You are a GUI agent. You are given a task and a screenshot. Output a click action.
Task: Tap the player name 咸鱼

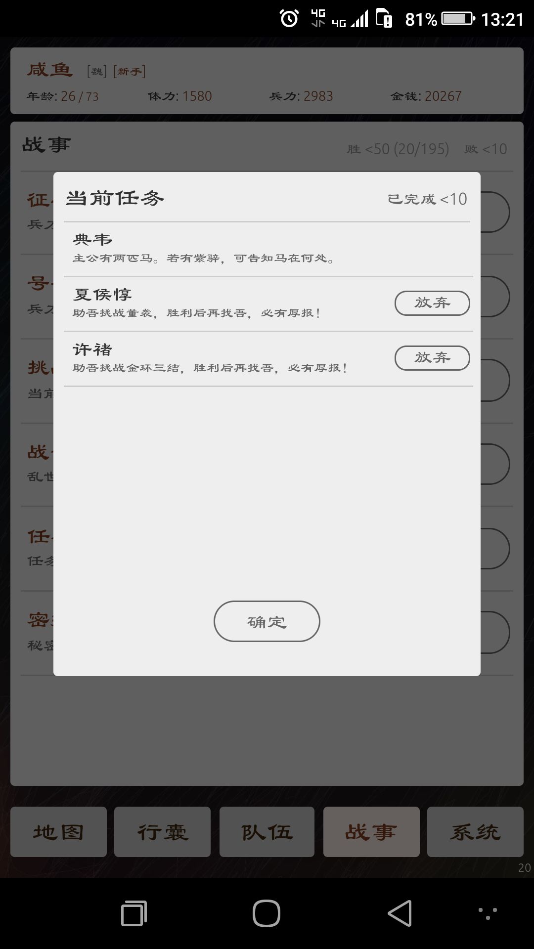[x=50, y=70]
